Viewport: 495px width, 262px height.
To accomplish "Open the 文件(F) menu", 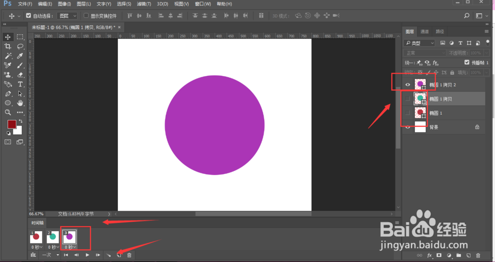I will pyautogui.click(x=25, y=4).
